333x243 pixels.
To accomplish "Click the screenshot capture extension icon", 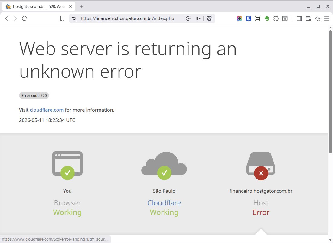I will click(x=258, y=18).
